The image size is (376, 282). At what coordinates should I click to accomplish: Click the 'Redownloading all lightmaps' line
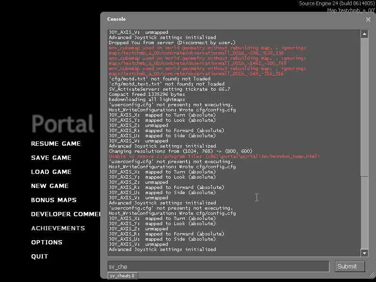pos(147,100)
